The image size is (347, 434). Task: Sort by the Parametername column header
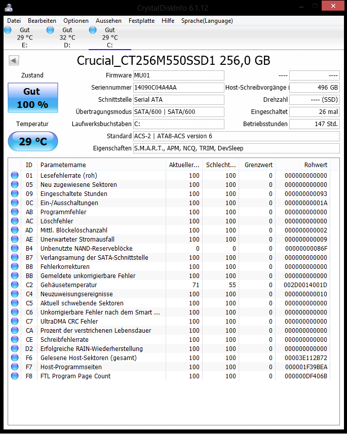(101, 165)
